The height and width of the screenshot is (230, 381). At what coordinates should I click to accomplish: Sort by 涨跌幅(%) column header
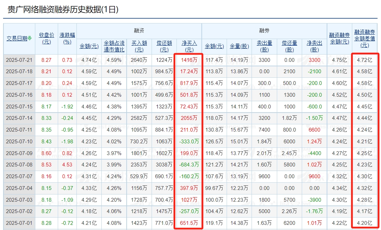tap(67, 38)
